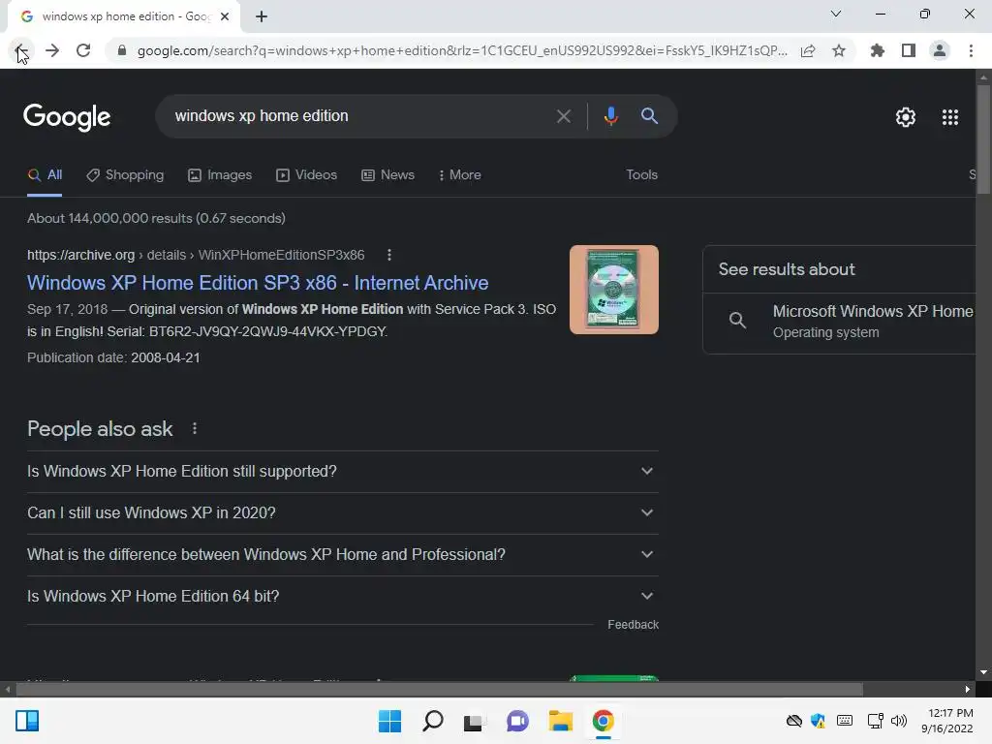Viewport: 992px width, 744px height.
Task: Click the horizontal scroll right arrow
Action: click(968, 689)
